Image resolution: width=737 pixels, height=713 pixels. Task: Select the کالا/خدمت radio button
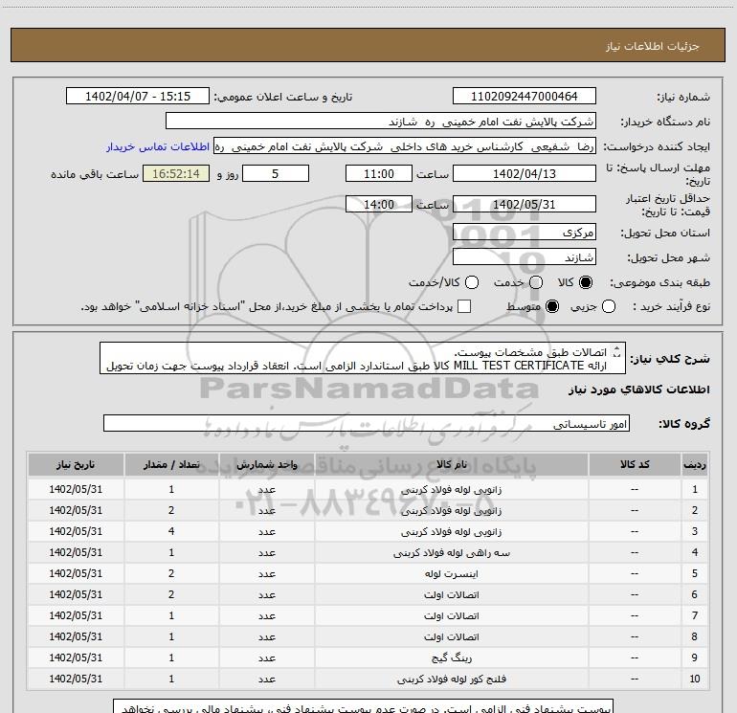click(x=472, y=282)
